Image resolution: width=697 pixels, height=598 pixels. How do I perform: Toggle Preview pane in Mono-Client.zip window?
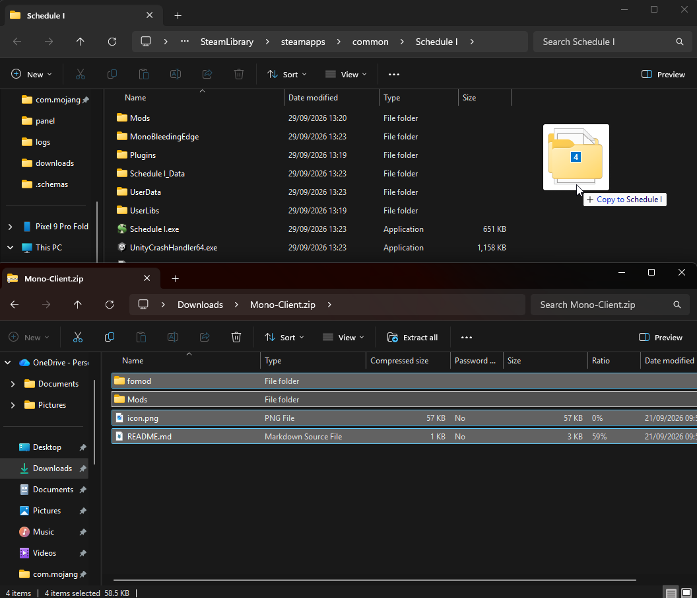(661, 337)
